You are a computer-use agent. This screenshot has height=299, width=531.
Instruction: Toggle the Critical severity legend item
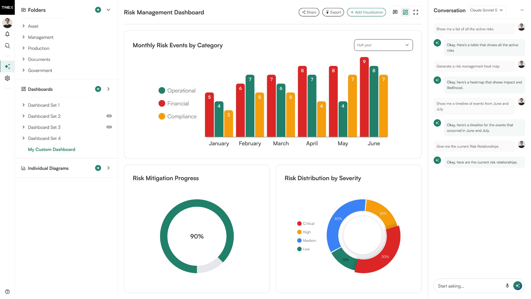(306, 224)
